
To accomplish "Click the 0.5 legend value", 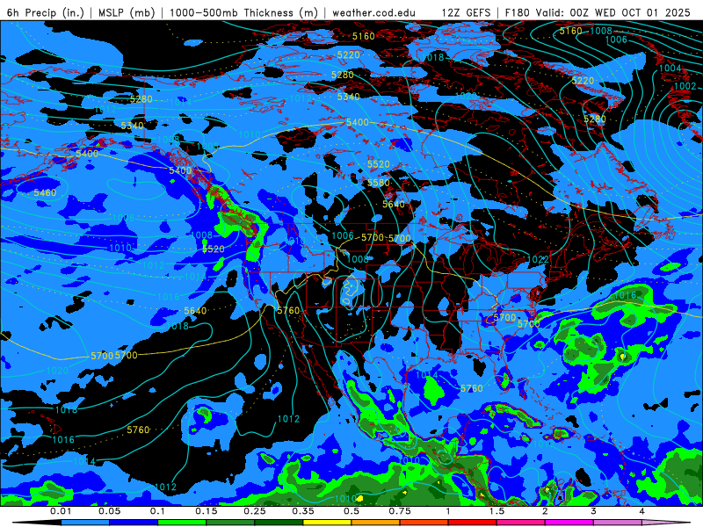I will click(351, 511).
